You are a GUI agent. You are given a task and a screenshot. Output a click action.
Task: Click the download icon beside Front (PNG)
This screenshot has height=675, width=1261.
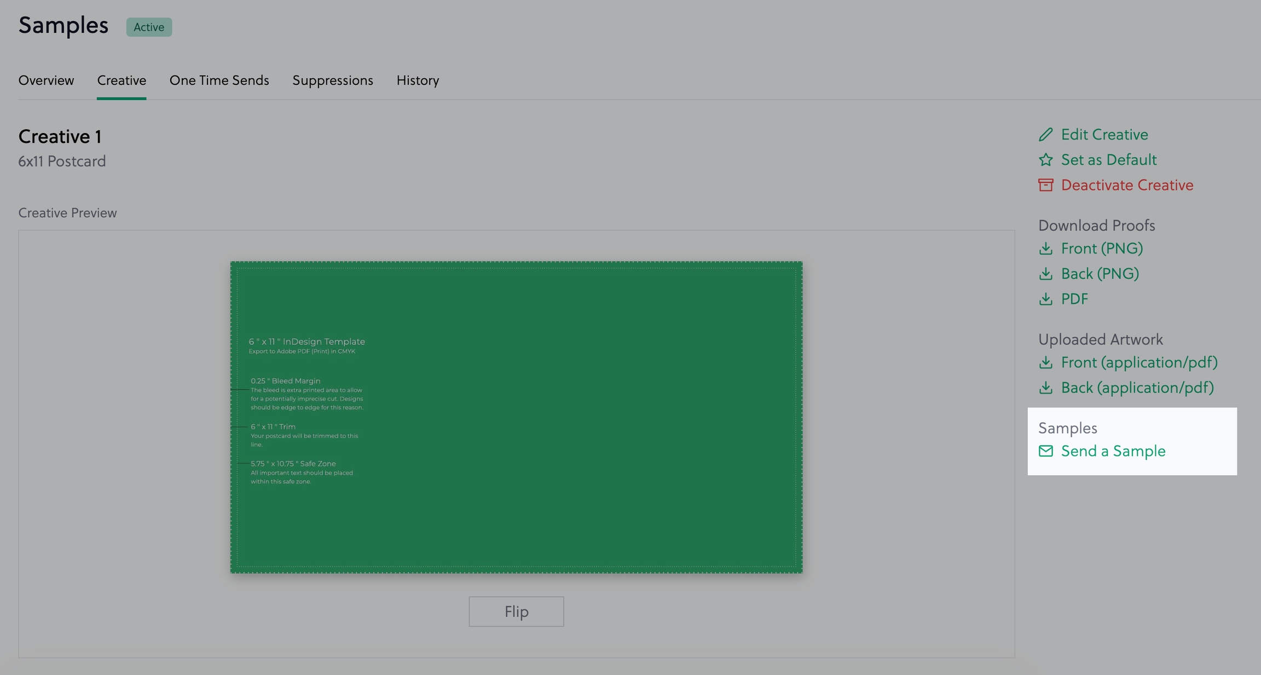point(1045,249)
